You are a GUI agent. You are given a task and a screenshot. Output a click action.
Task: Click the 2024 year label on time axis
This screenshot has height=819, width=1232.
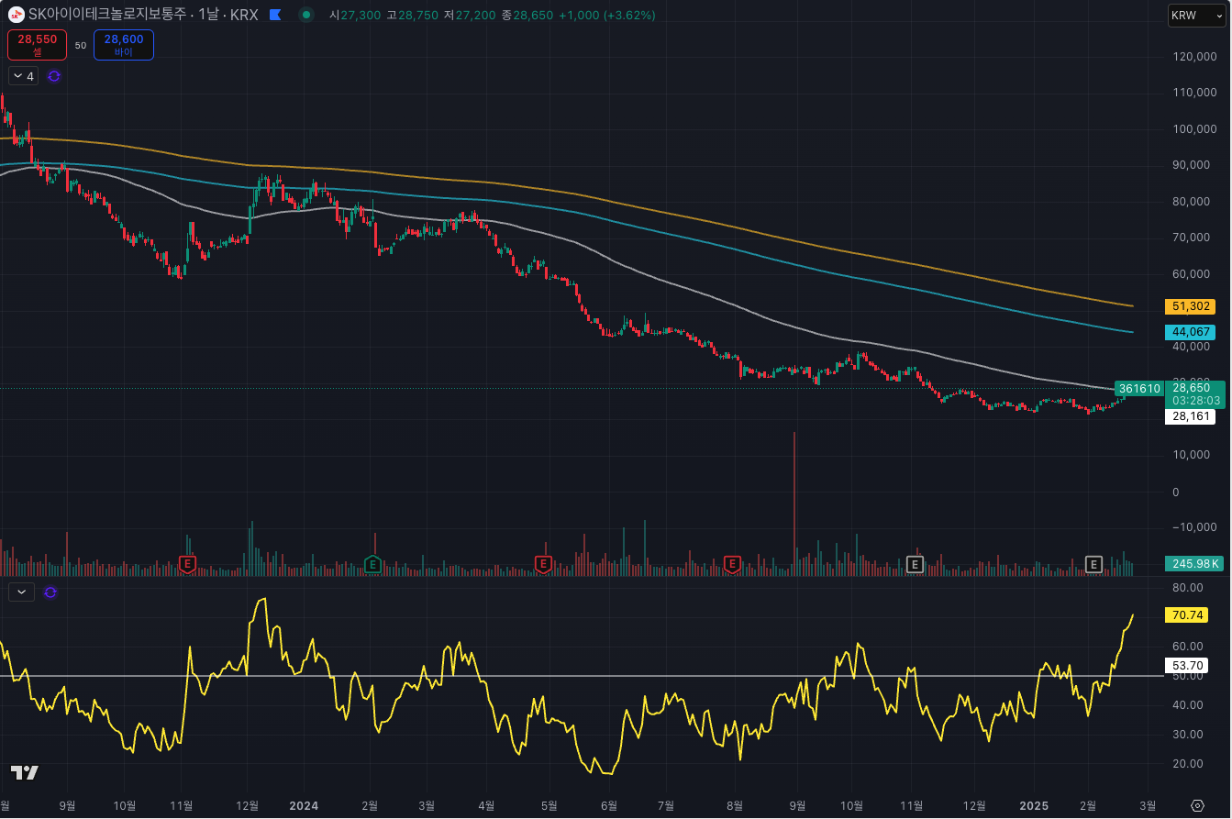click(x=304, y=805)
